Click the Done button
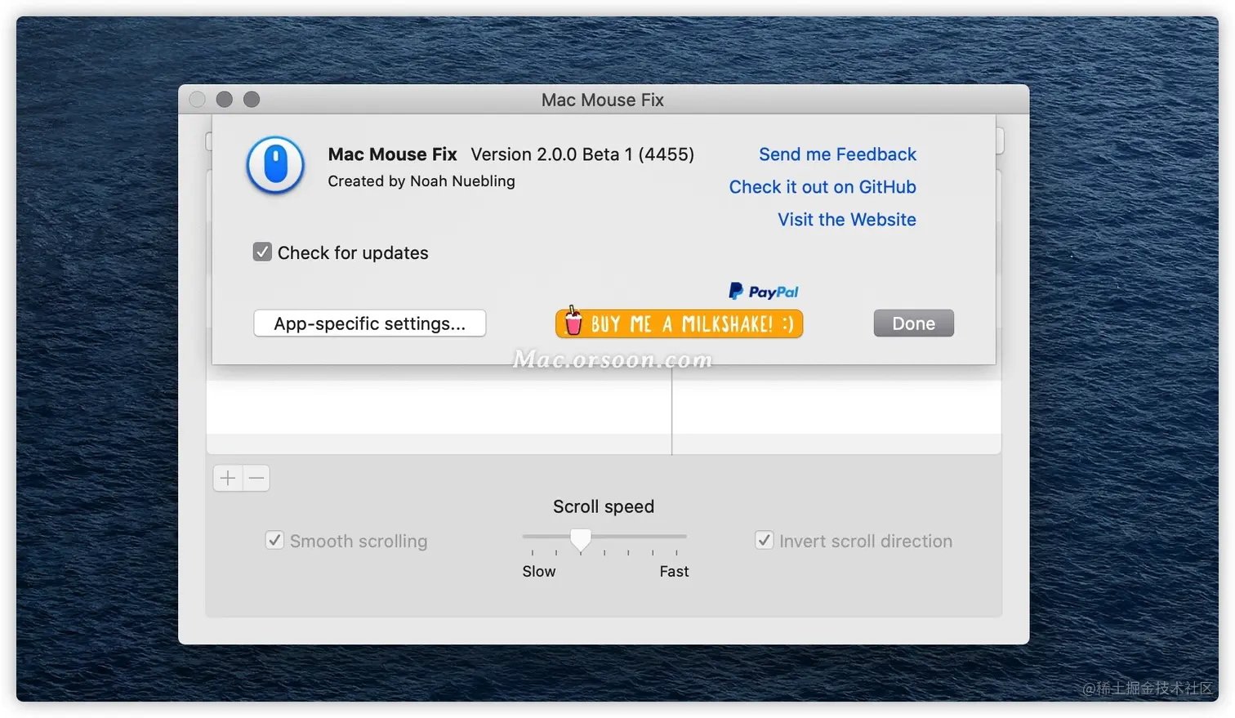The width and height of the screenshot is (1235, 718). click(913, 323)
